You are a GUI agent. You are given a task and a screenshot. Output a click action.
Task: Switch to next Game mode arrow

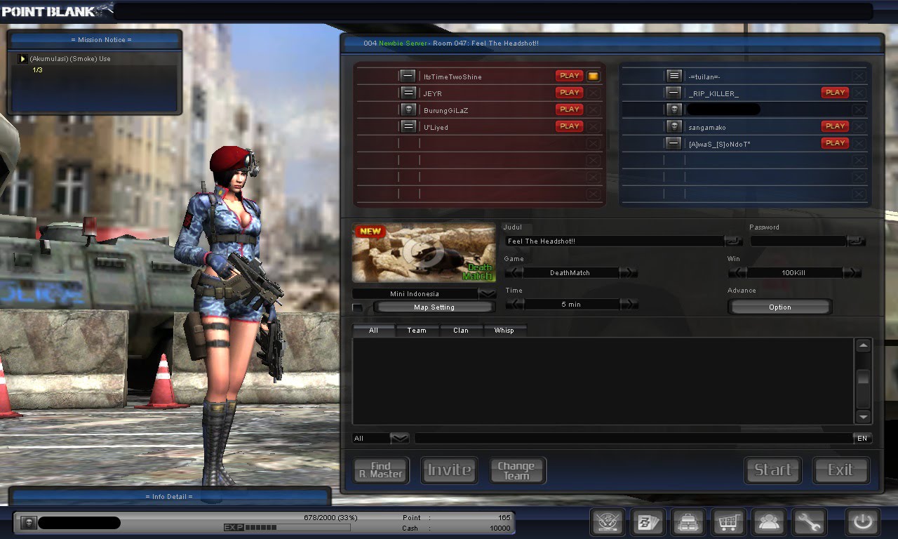[x=629, y=272]
